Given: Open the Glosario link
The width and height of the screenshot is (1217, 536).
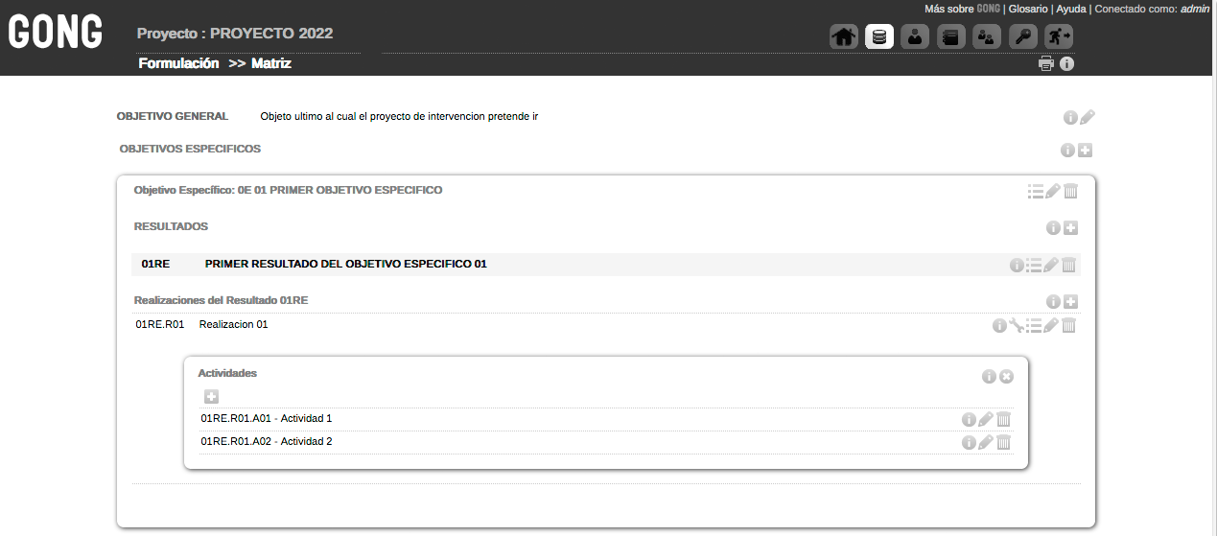Looking at the screenshot, I should [x=1028, y=9].
